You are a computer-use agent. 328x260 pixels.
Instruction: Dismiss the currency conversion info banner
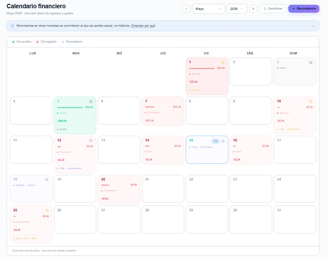313,26
